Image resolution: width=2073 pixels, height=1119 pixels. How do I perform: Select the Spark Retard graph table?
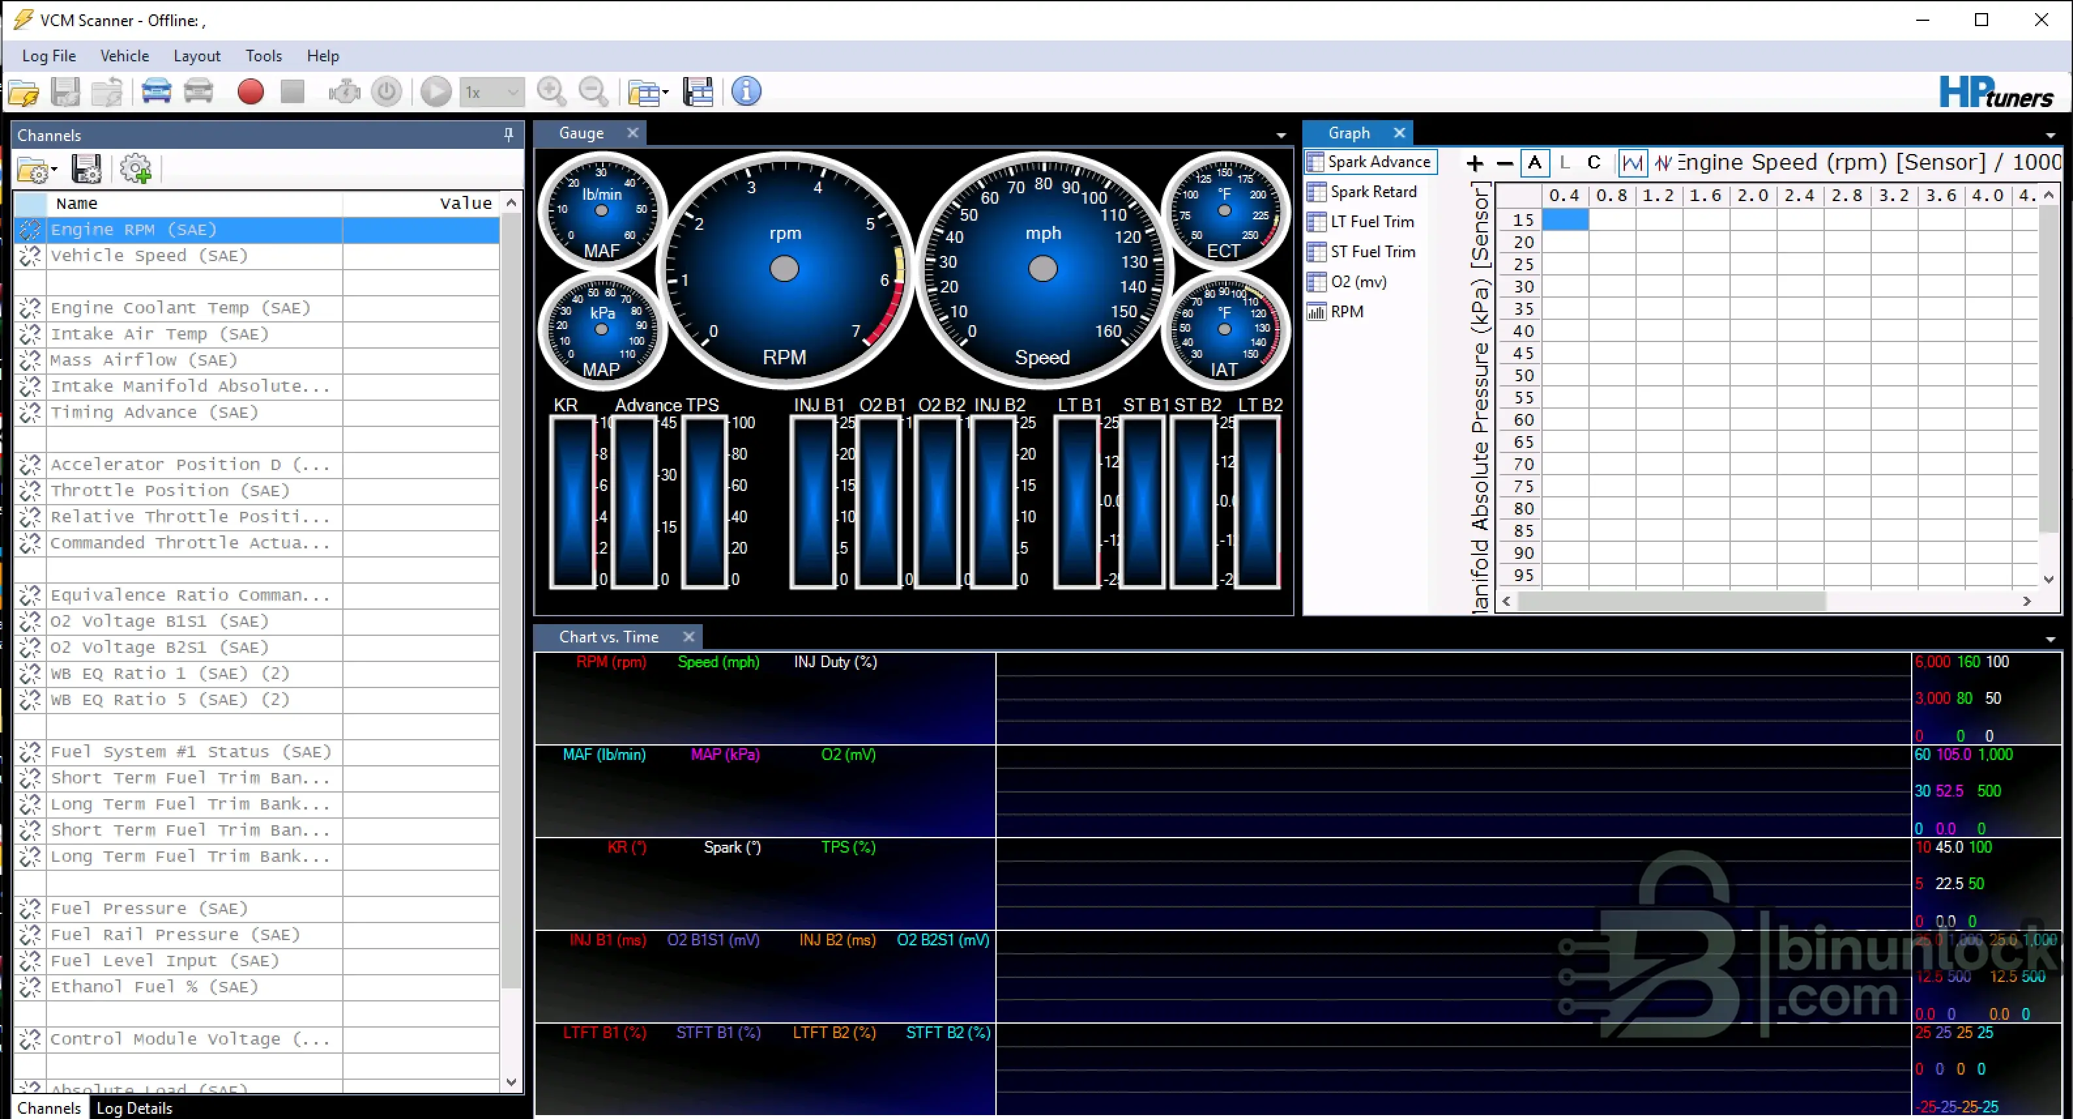(1362, 191)
